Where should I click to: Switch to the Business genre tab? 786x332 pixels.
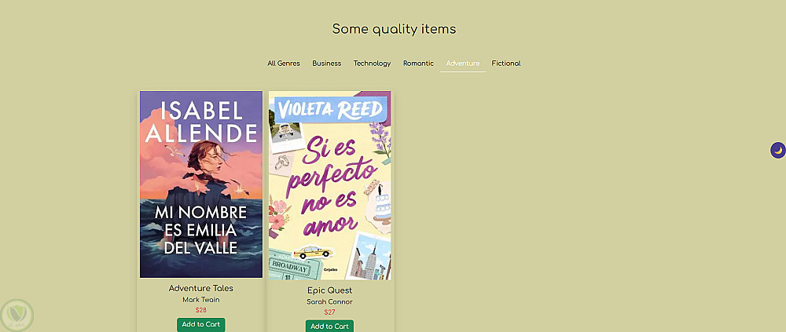[x=326, y=64]
